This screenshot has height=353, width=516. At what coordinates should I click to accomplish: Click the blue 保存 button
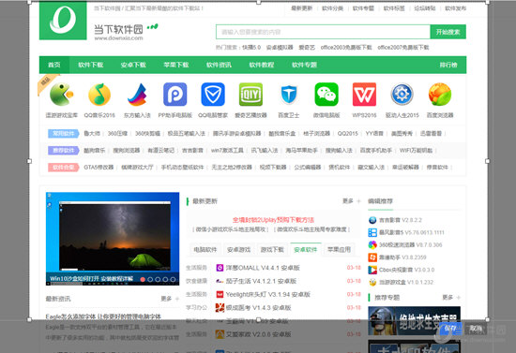coord(450,328)
